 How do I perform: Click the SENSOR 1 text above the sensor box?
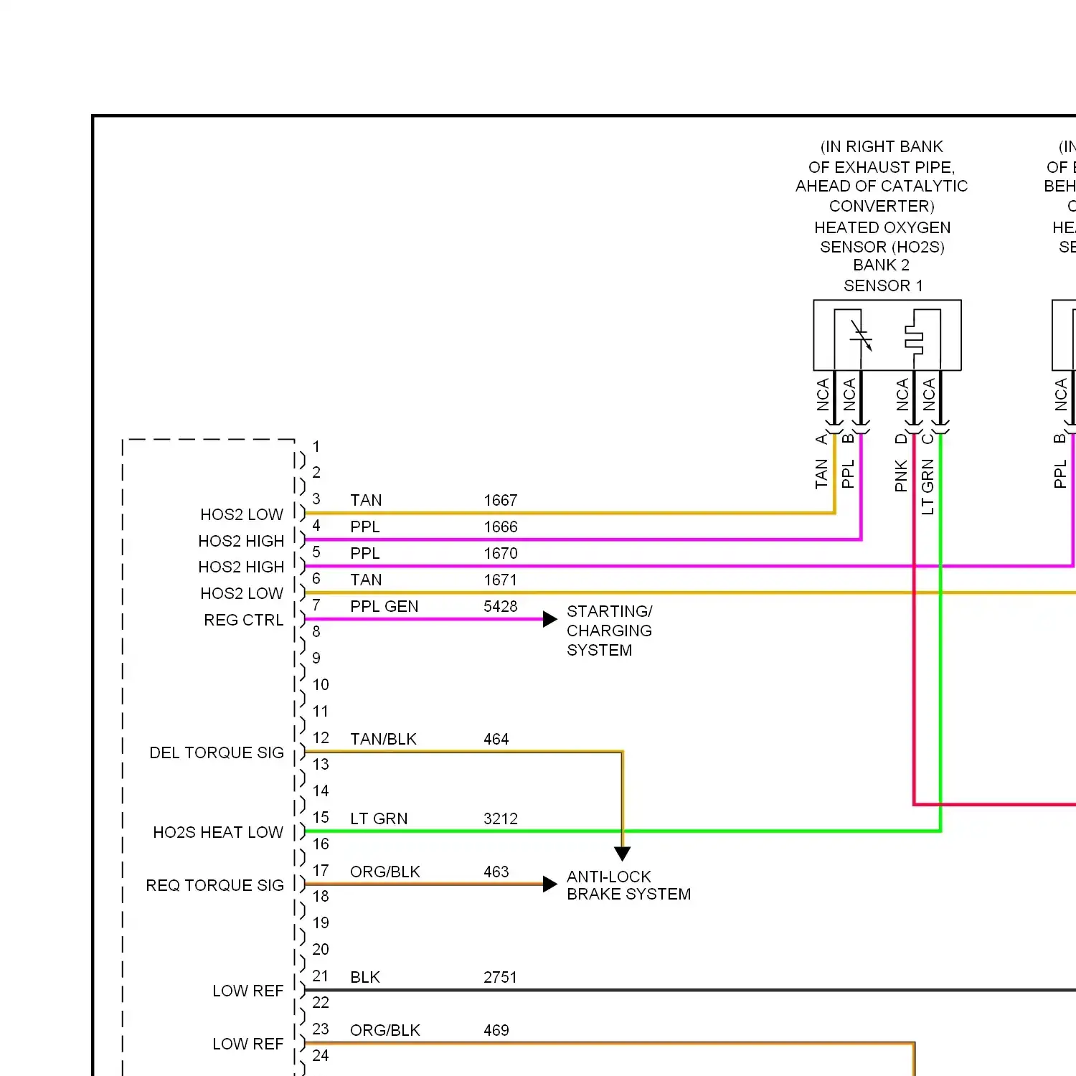pyautogui.click(x=883, y=285)
